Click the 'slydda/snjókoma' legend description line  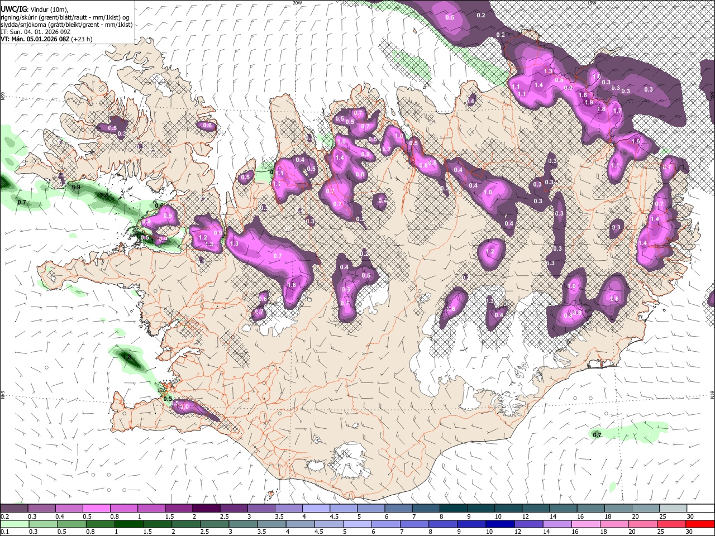point(66,25)
